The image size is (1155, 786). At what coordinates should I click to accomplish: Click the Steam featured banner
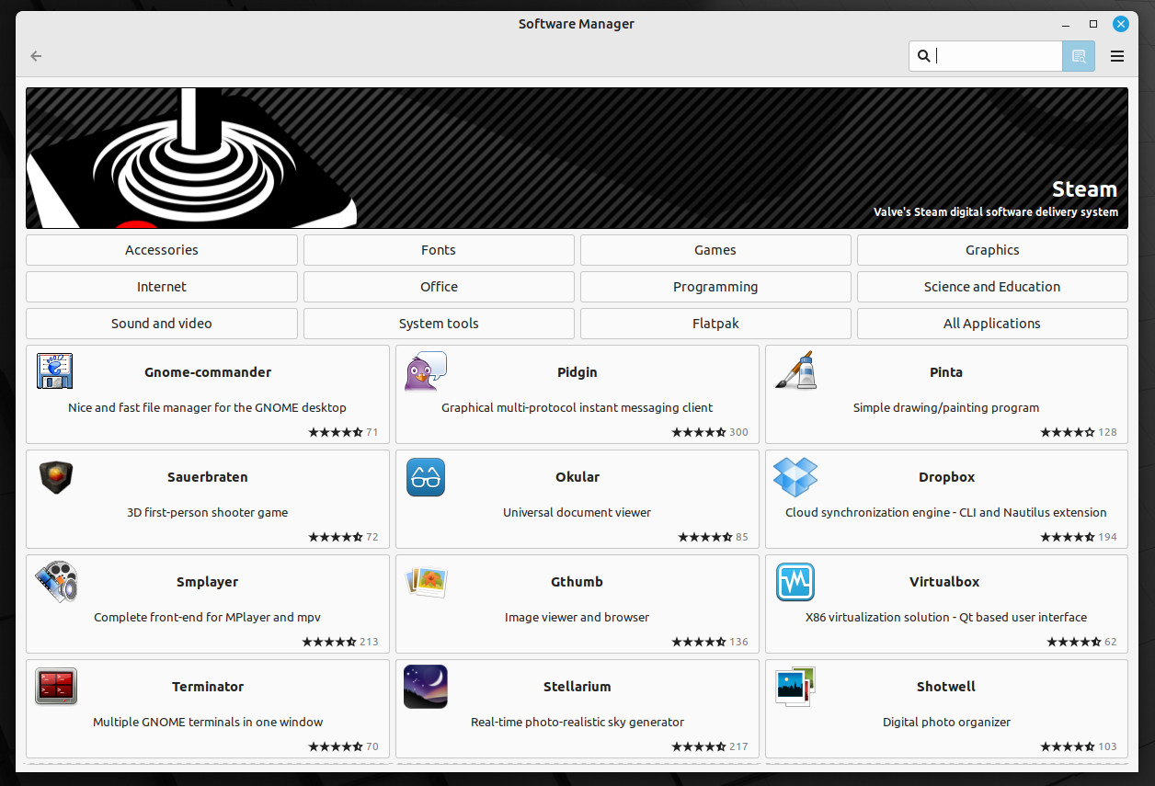click(x=577, y=158)
